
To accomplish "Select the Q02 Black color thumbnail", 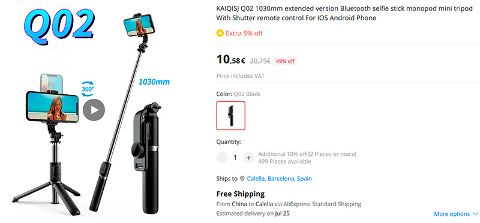I will (231, 116).
